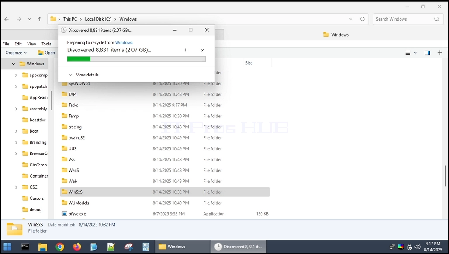The width and height of the screenshot is (449, 254).
Task: Open the Windows source link in the dialog
Action: click(x=124, y=42)
